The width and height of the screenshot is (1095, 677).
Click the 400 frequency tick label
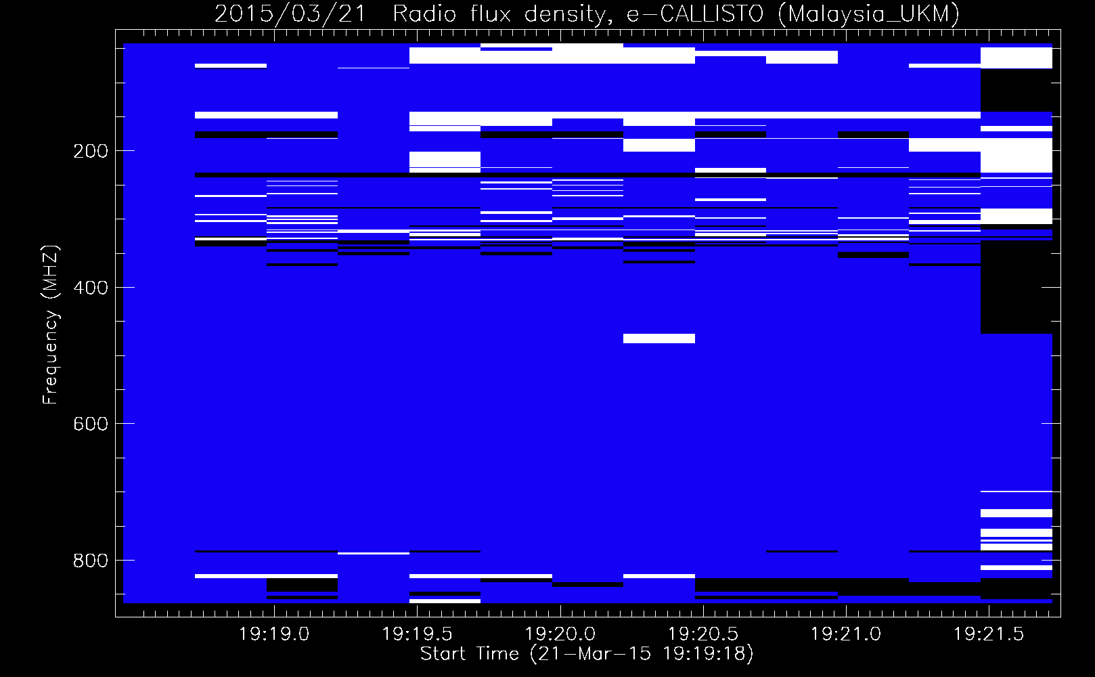[x=91, y=288]
